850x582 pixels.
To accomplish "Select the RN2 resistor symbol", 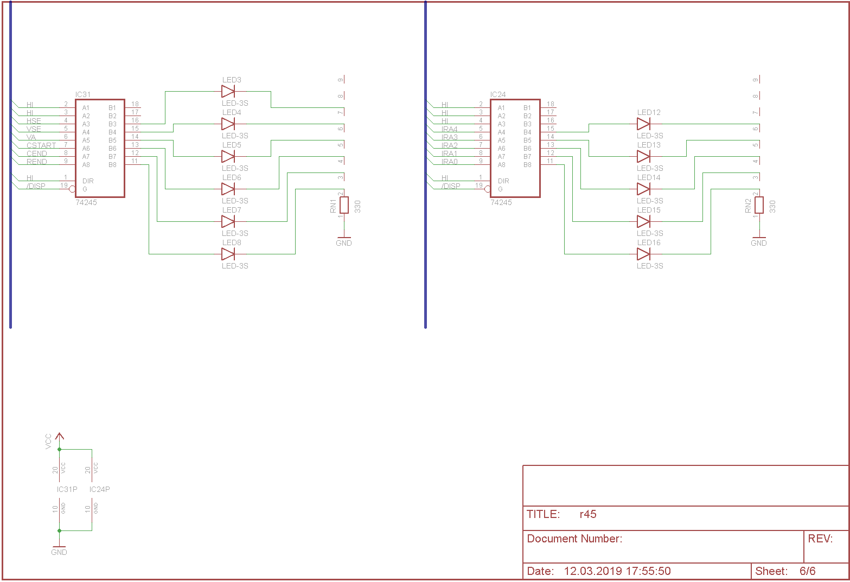I will click(x=759, y=205).
